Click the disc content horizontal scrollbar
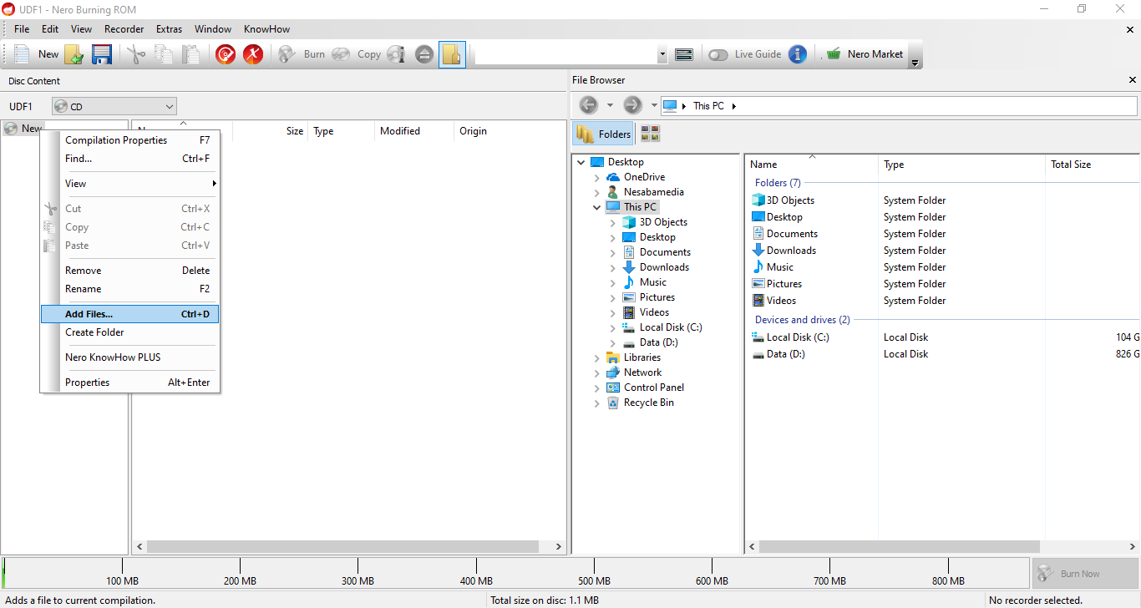The width and height of the screenshot is (1141, 608). (x=349, y=547)
